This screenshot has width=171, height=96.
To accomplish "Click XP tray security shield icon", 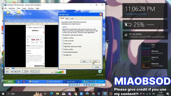I will point(84,82).
